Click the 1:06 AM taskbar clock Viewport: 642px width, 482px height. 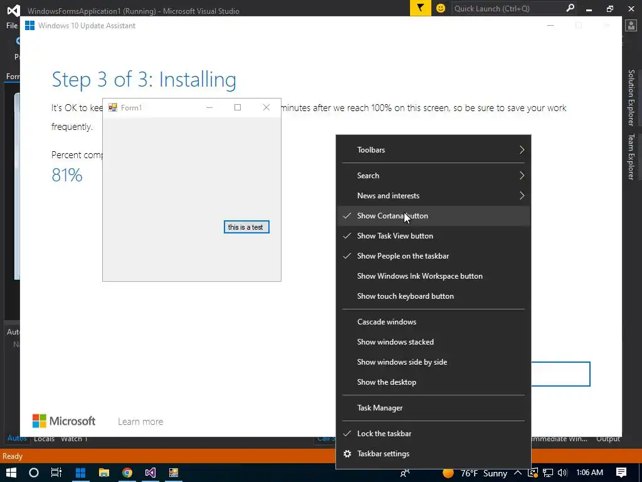click(589, 473)
